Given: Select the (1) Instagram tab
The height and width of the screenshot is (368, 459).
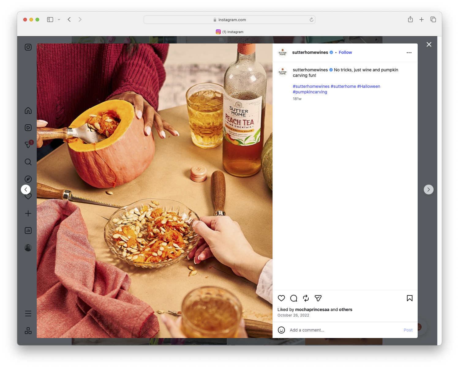Looking at the screenshot, I should 230,32.
